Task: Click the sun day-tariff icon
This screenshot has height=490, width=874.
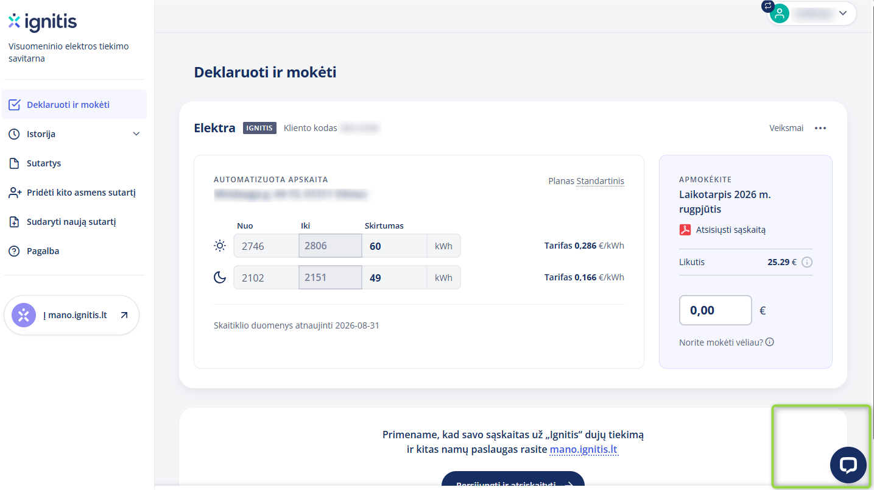Action: [220, 246]
